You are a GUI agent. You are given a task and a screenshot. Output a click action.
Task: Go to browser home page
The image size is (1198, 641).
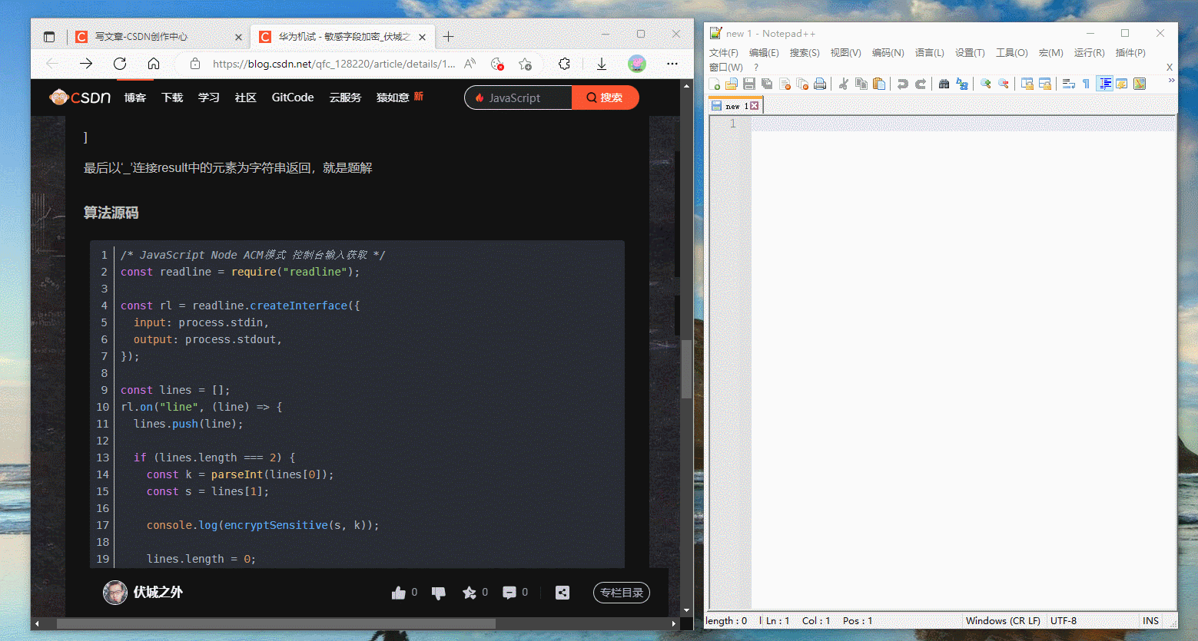(x=154, y=64)
